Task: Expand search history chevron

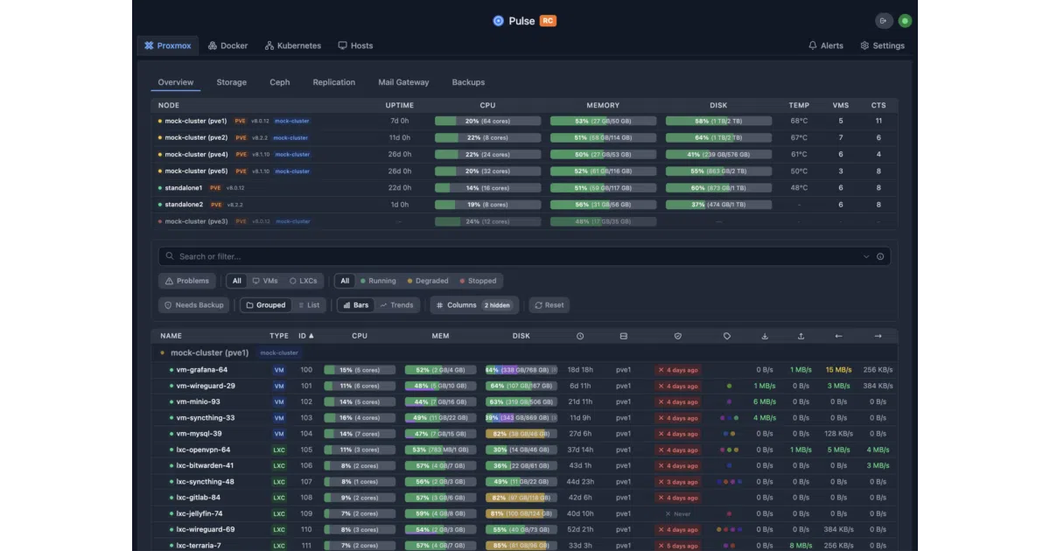Action: click(x=866, y=256)
